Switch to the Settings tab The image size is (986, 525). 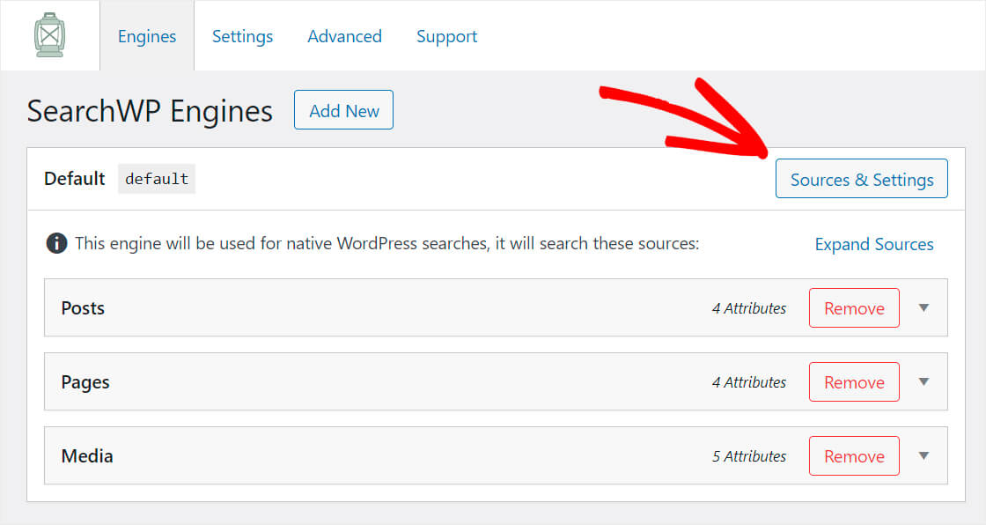(x=242, y=36)
